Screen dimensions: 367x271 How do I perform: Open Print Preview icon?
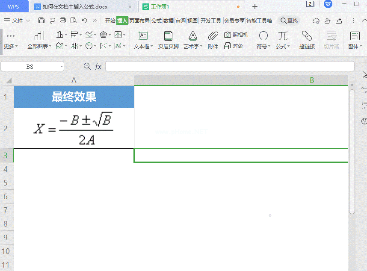click(x=74, y=21)
